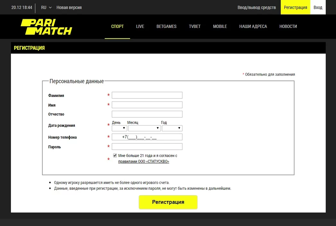Click the Вход login button
The image size is (336, 226).
[x=318, y=7]
